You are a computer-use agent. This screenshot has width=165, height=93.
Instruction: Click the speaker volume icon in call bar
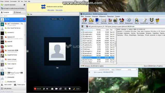click(x=47, y=89)
